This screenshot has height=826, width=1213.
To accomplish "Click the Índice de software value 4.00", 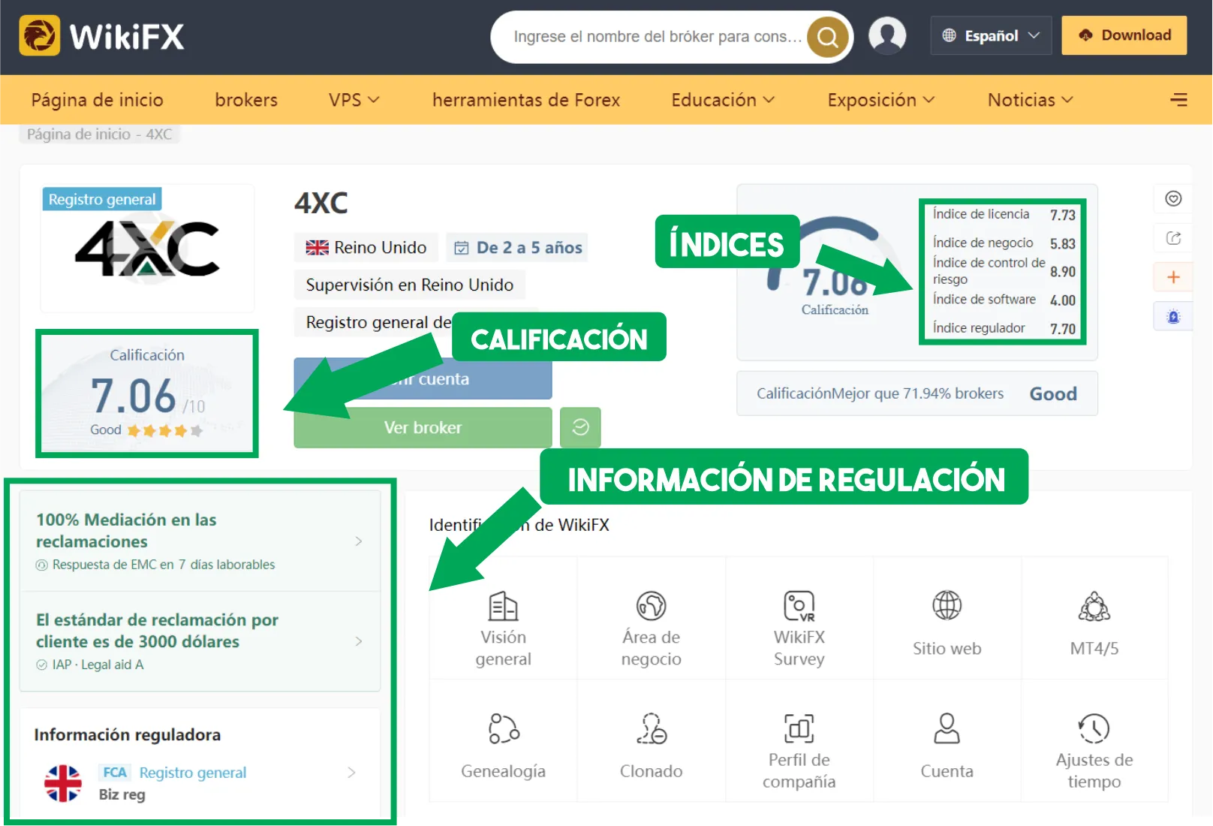I will click(x=1062, y=300).
